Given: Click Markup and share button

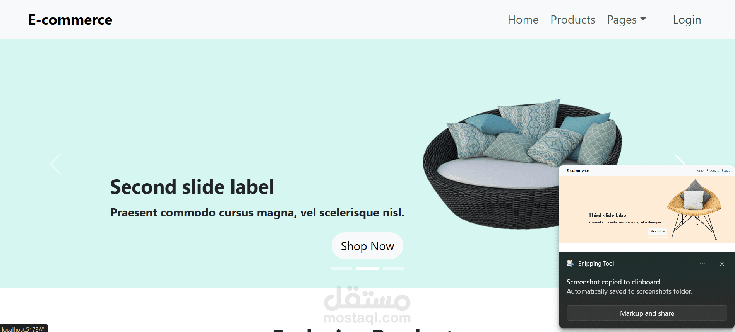Looking at the screenshot, I should 647,313.
